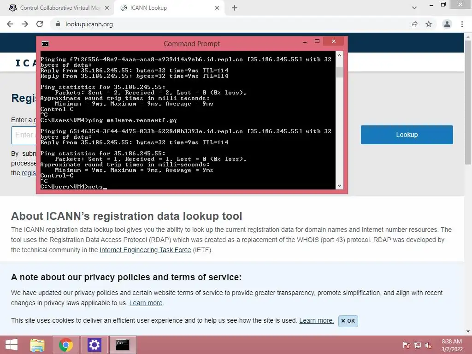Open the Internet Engineering Task Force link
This screenshot has height=354, width=472.
coord(145,250)
